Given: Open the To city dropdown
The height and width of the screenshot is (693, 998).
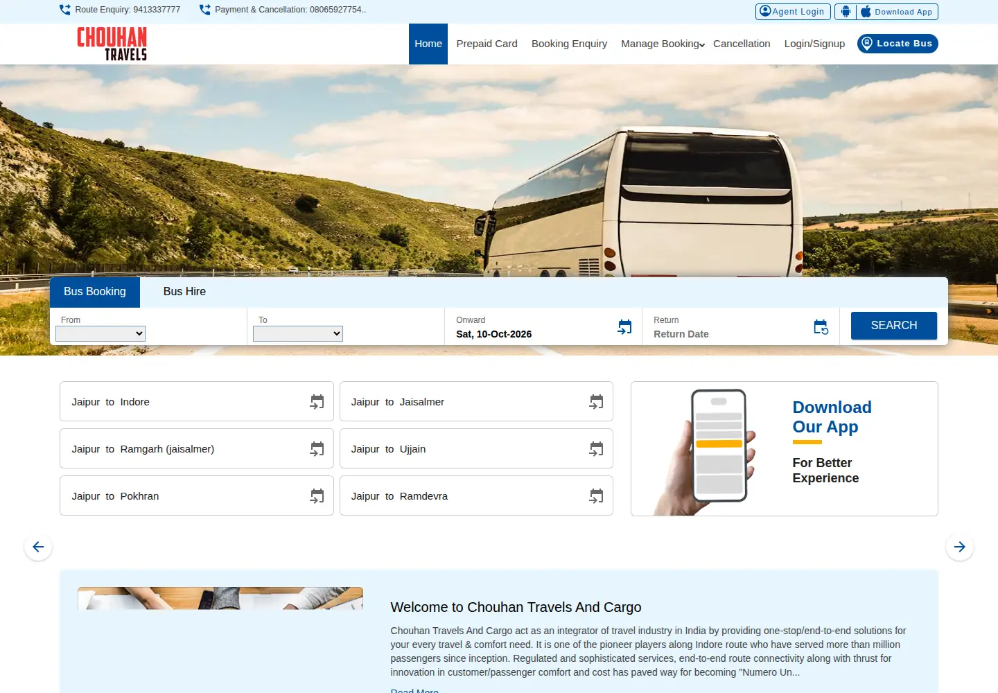Looking at the screenshot, I should point(298,333).
